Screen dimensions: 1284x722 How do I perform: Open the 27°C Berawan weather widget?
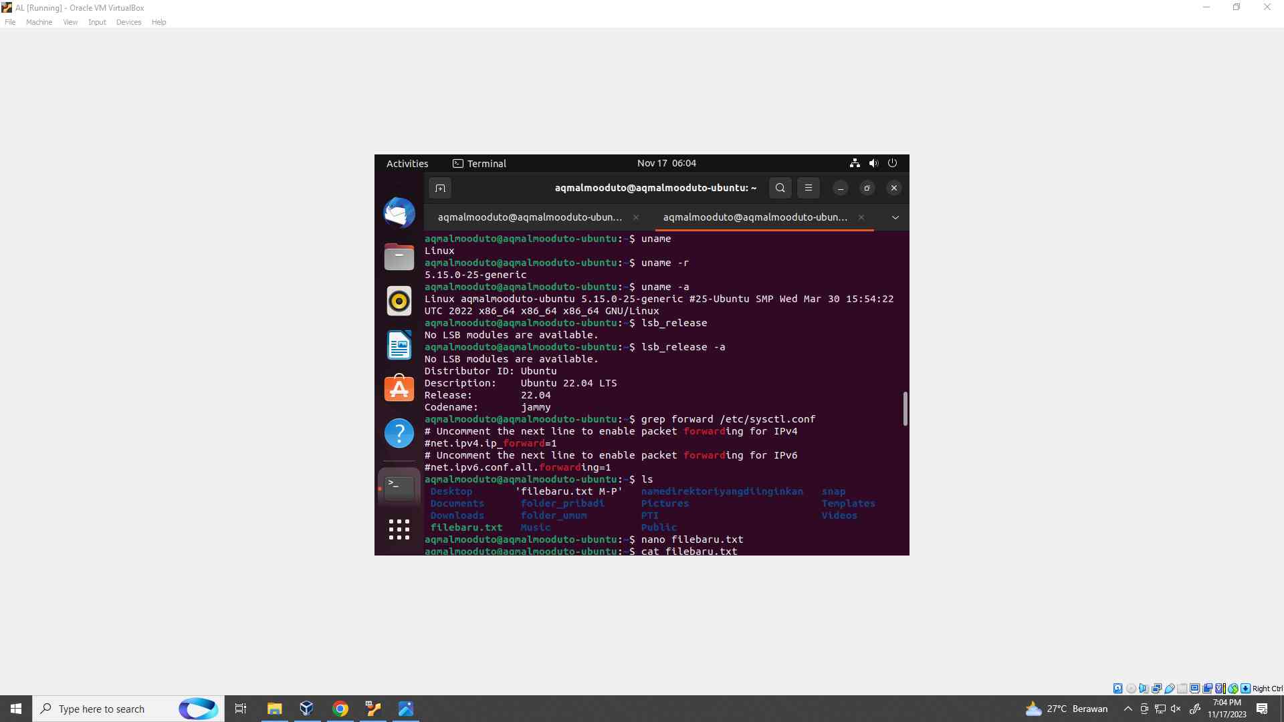1066,709
